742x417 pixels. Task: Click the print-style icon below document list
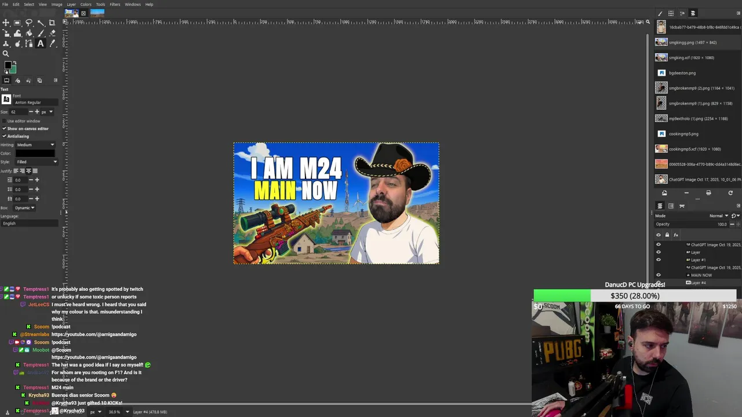[708, 193]
